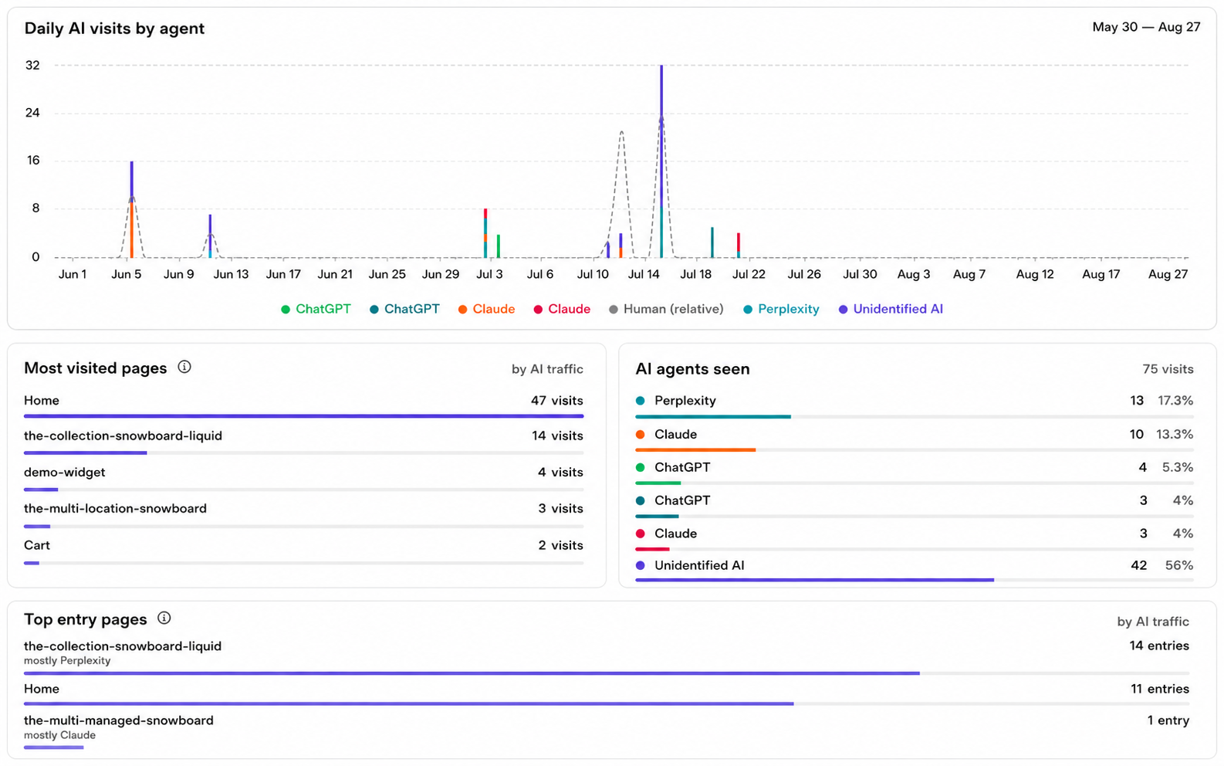The image size is (1224, 766).
Task: Click the Home row showing 47 visits
Action: point(303,405)
